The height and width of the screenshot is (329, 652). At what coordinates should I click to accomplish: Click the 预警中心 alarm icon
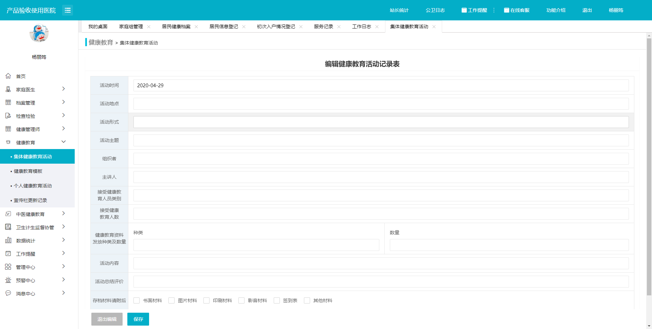point(8,280)
